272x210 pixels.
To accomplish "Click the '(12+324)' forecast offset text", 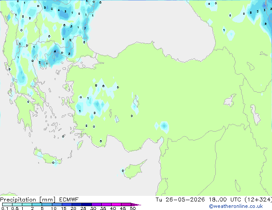I will coord(258,200).
